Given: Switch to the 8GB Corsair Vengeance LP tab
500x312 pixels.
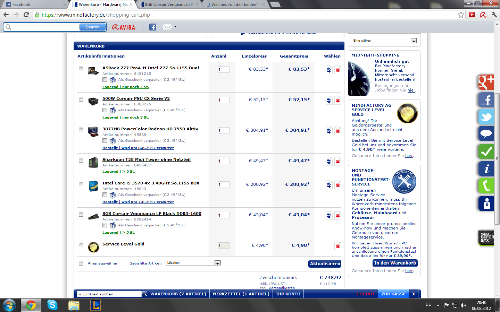Looking at the screenshot, I should tap(169, 5).
